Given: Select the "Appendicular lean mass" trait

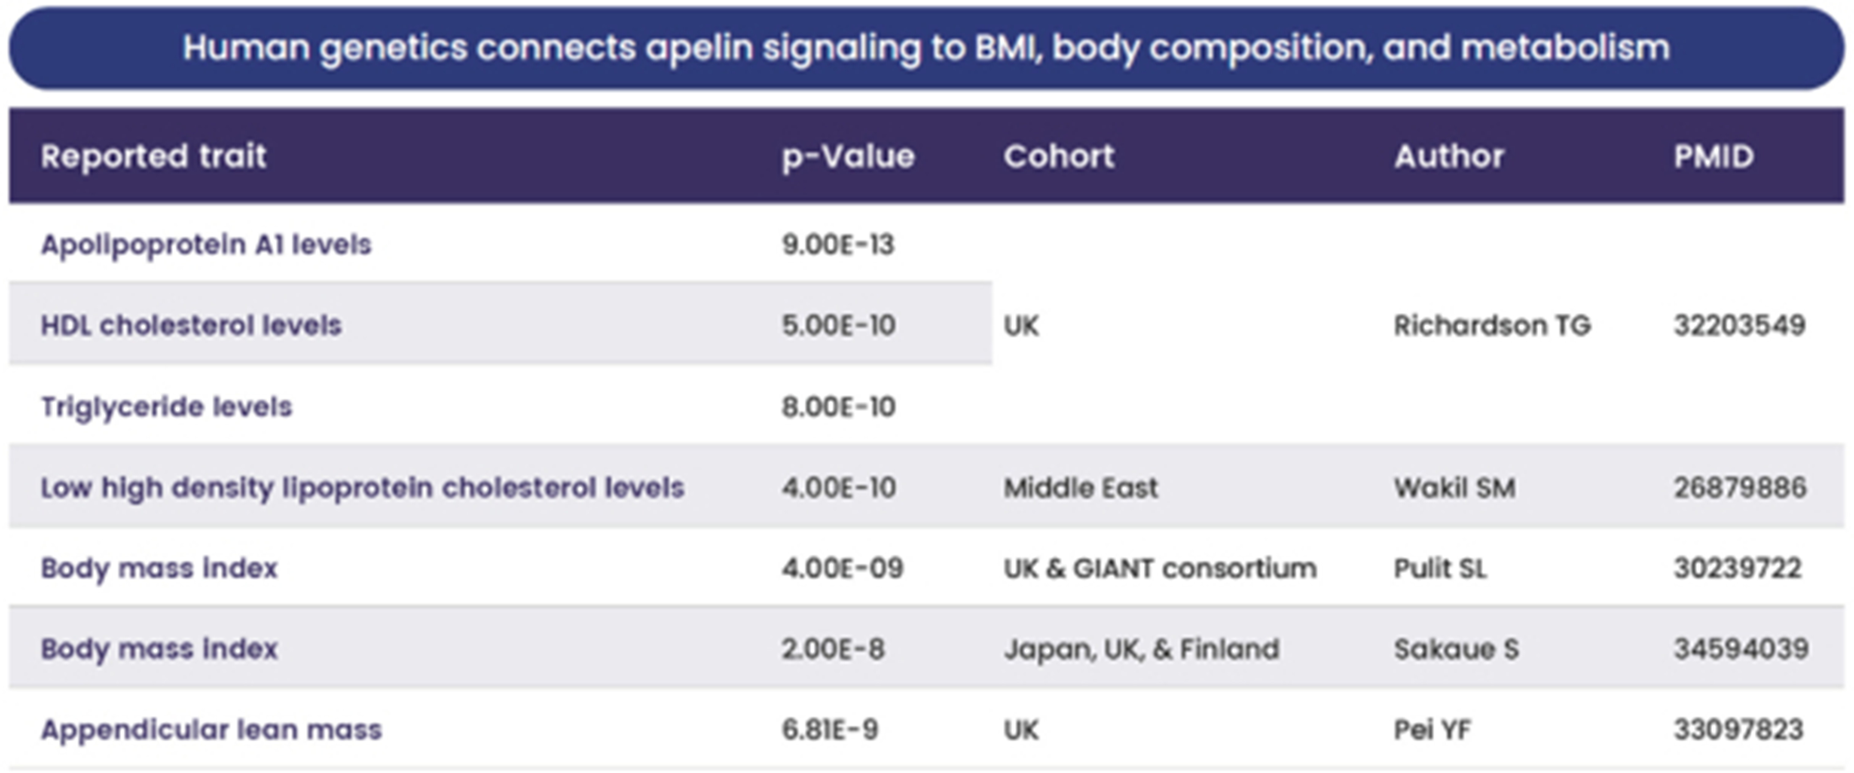Looking at the screenshot, I should pyautogui.click(x=211, y=730).
